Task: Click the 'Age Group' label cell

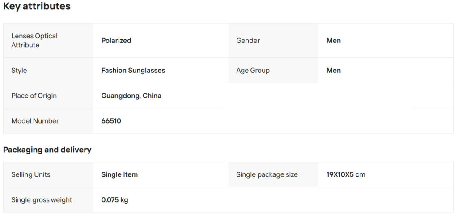Action: [273, 70]
